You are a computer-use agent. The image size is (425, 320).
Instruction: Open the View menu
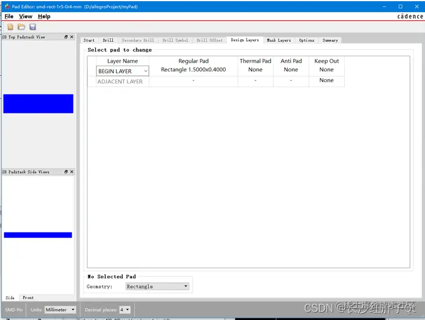26,16
